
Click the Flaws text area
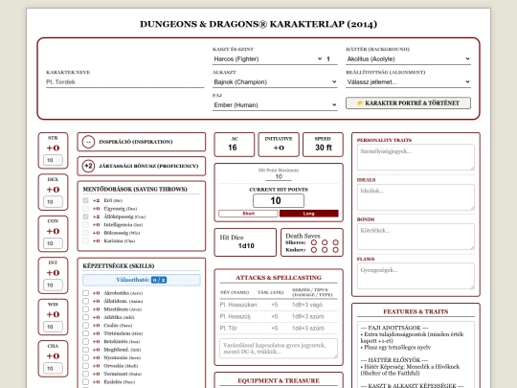tap(416, 276)
